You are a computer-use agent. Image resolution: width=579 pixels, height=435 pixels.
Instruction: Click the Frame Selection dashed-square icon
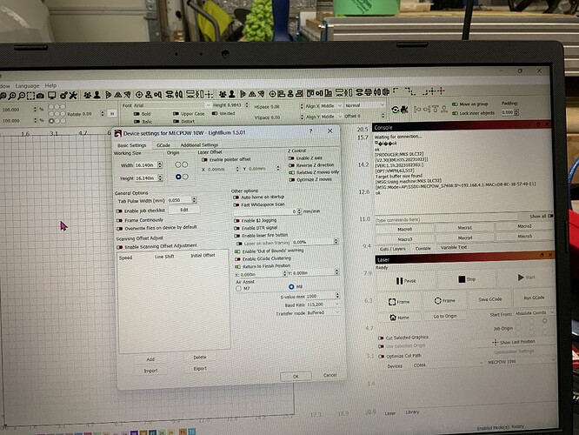point(30,96)
